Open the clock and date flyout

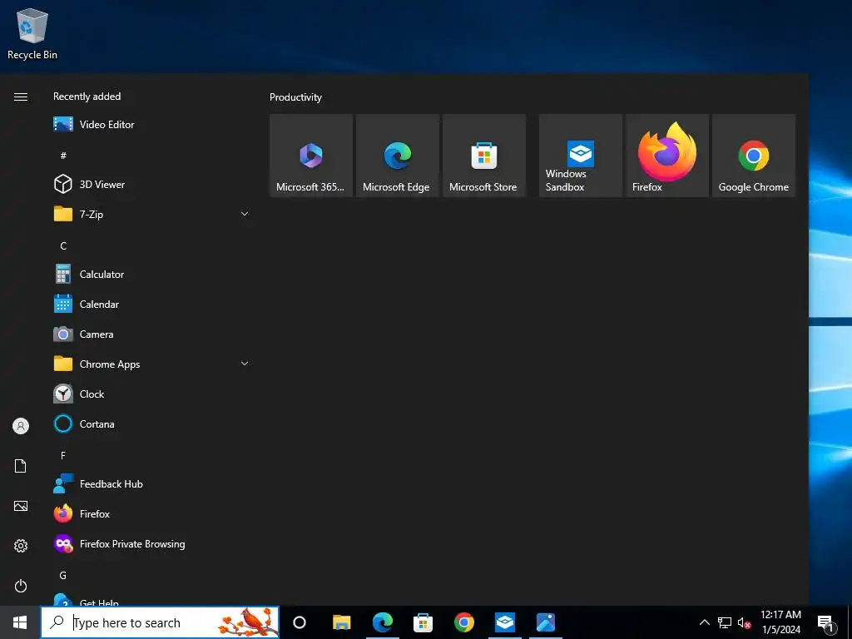pyautogui.click(x=780, y=622)
